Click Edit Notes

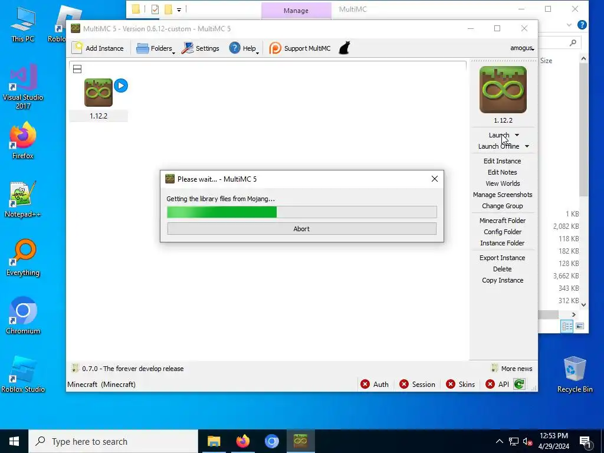click(x=503, y=172)
